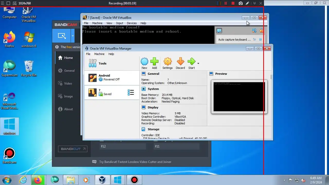The image size is (329, 185).
Task: Select the '?' saved virtual machine entry
Action: (112, 92)
